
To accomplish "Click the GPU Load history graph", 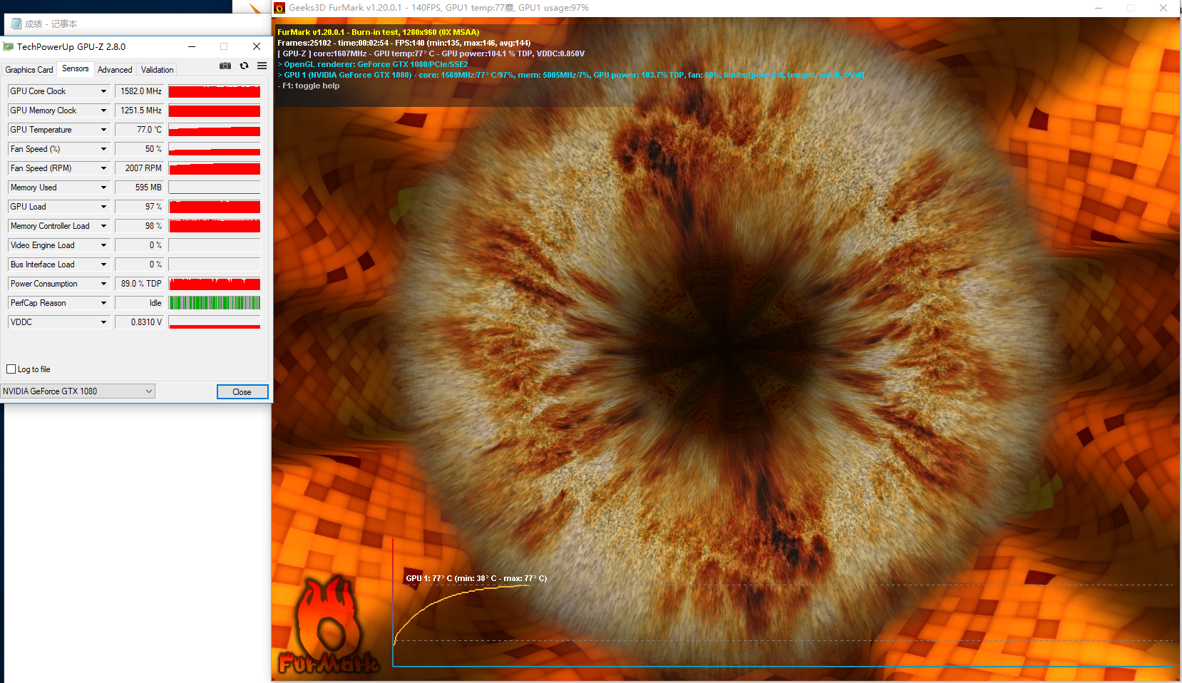I will coord(215,207).
